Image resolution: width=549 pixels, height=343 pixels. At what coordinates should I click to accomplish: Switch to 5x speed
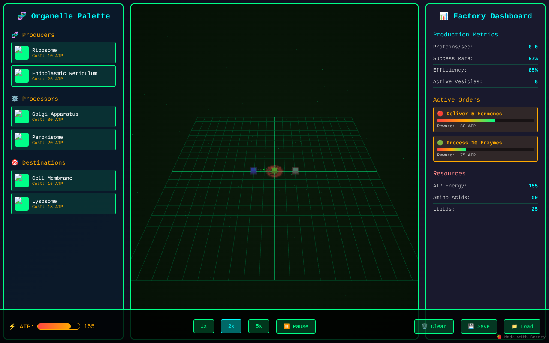[259, 326]
